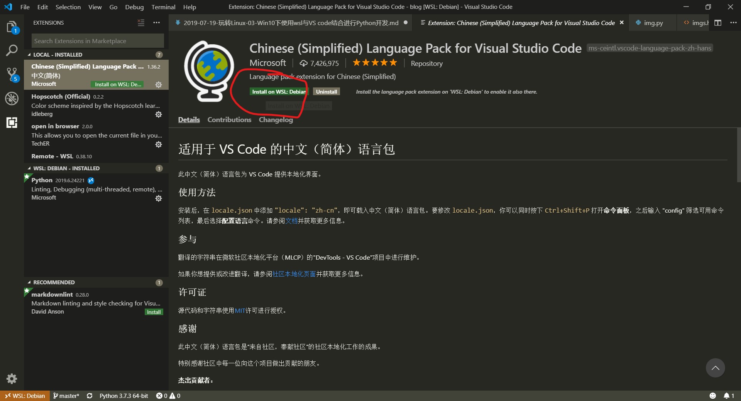Switch to the Details tab
Image resolution: width=741 pixels, height=401 pixels.
189,120
